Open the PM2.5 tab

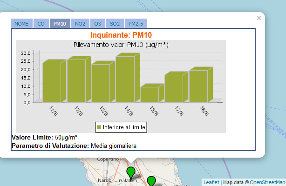coord(136,24)
